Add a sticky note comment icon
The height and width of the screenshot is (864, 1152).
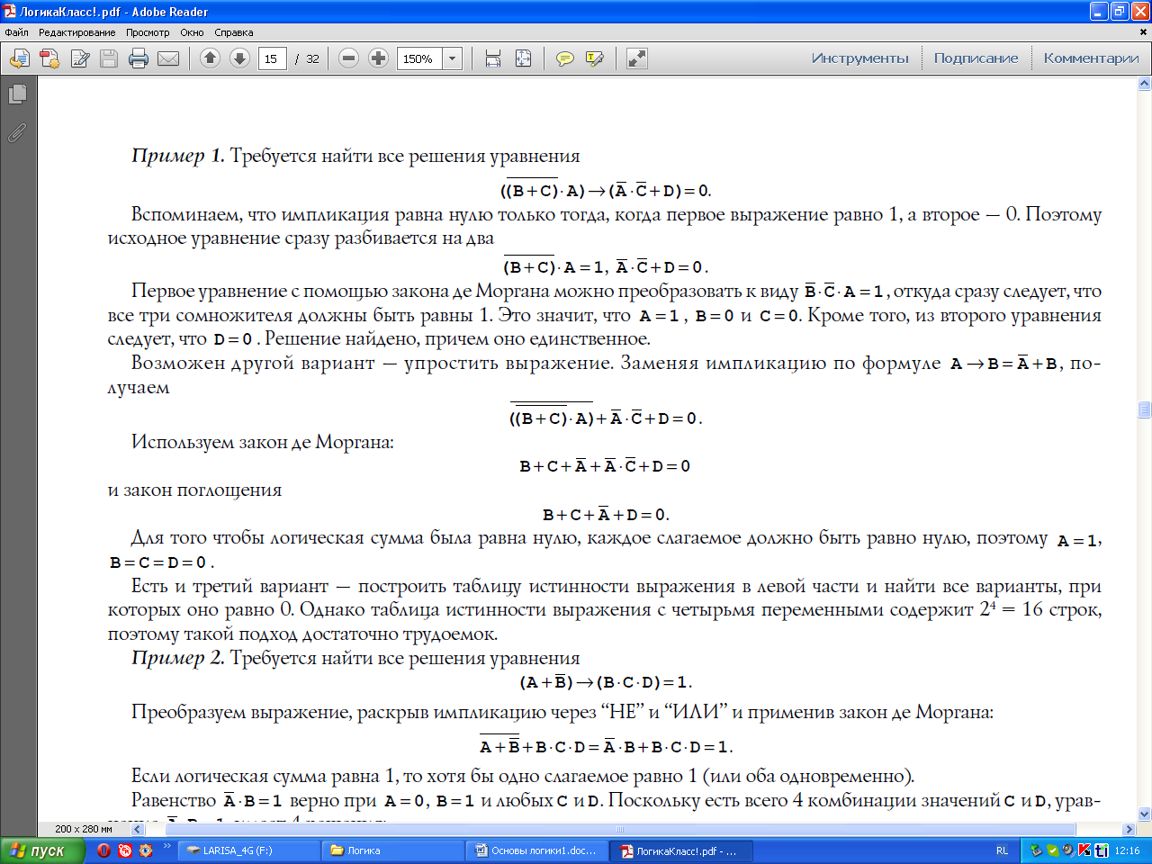pos(565,58)
